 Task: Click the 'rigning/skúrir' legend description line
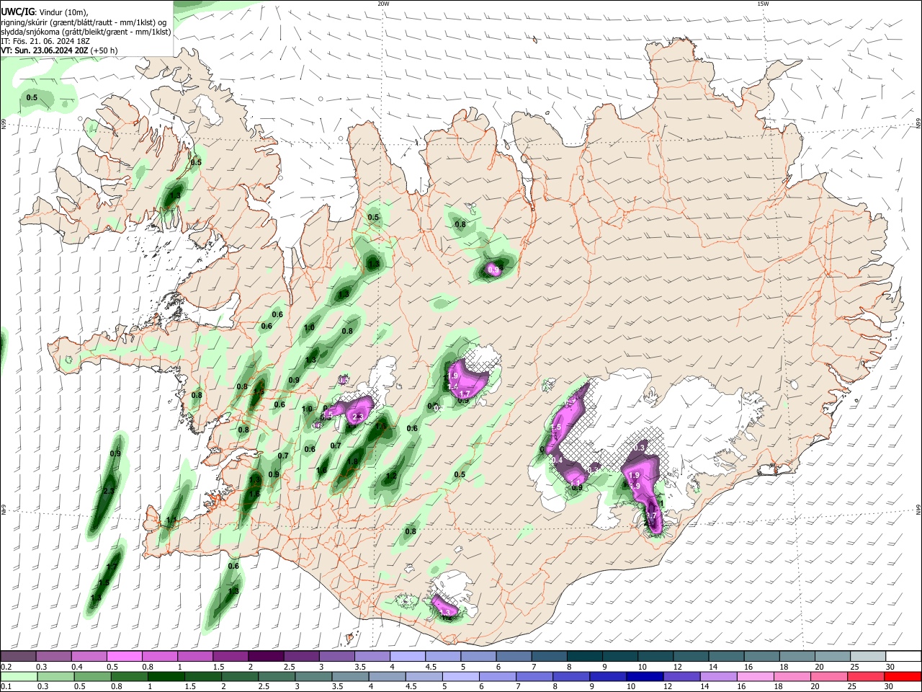click(84, 22)
